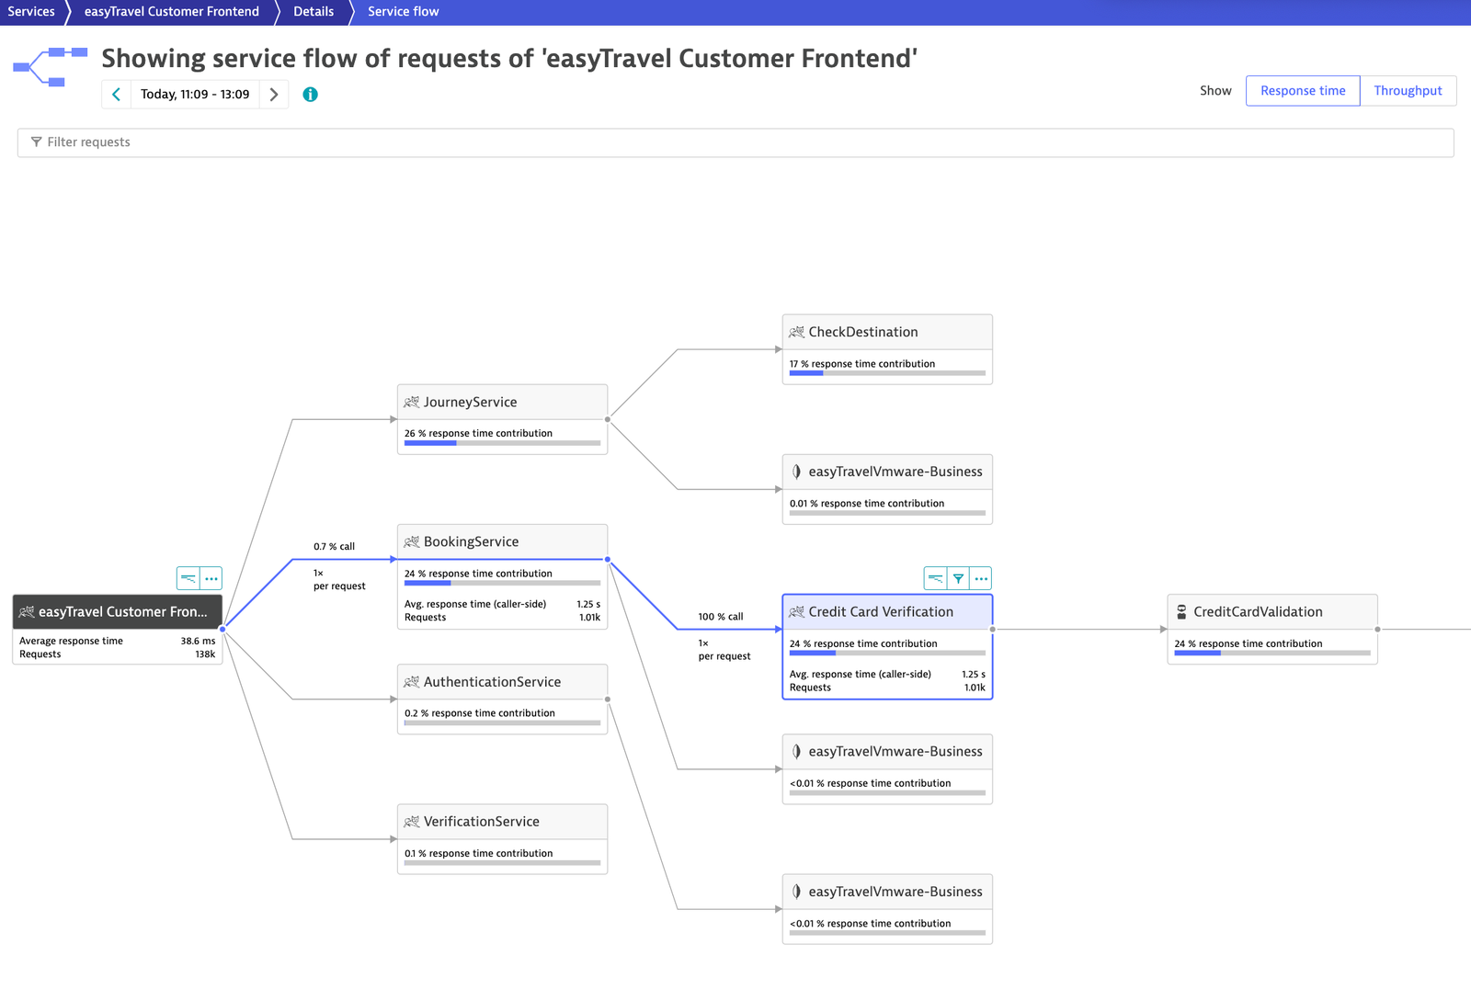Click the Credit Card Verification service icon

pyautogui.click(x=797, y=611)
